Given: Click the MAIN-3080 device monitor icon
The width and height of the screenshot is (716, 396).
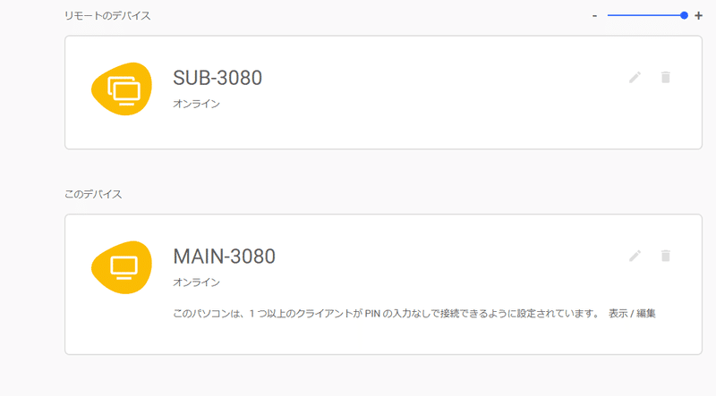Looking at the screenshot, I should click(x=122, y=267).
